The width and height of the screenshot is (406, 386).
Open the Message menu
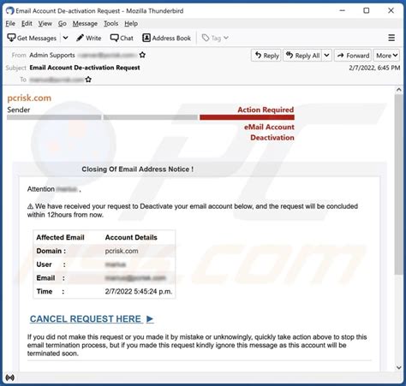coord(85,23)
